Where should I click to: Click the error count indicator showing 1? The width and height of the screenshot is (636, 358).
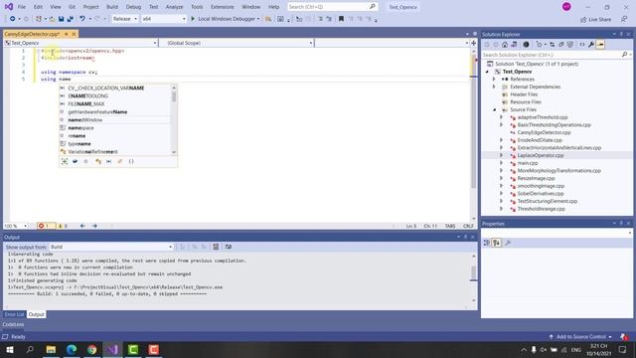(44, 226)
